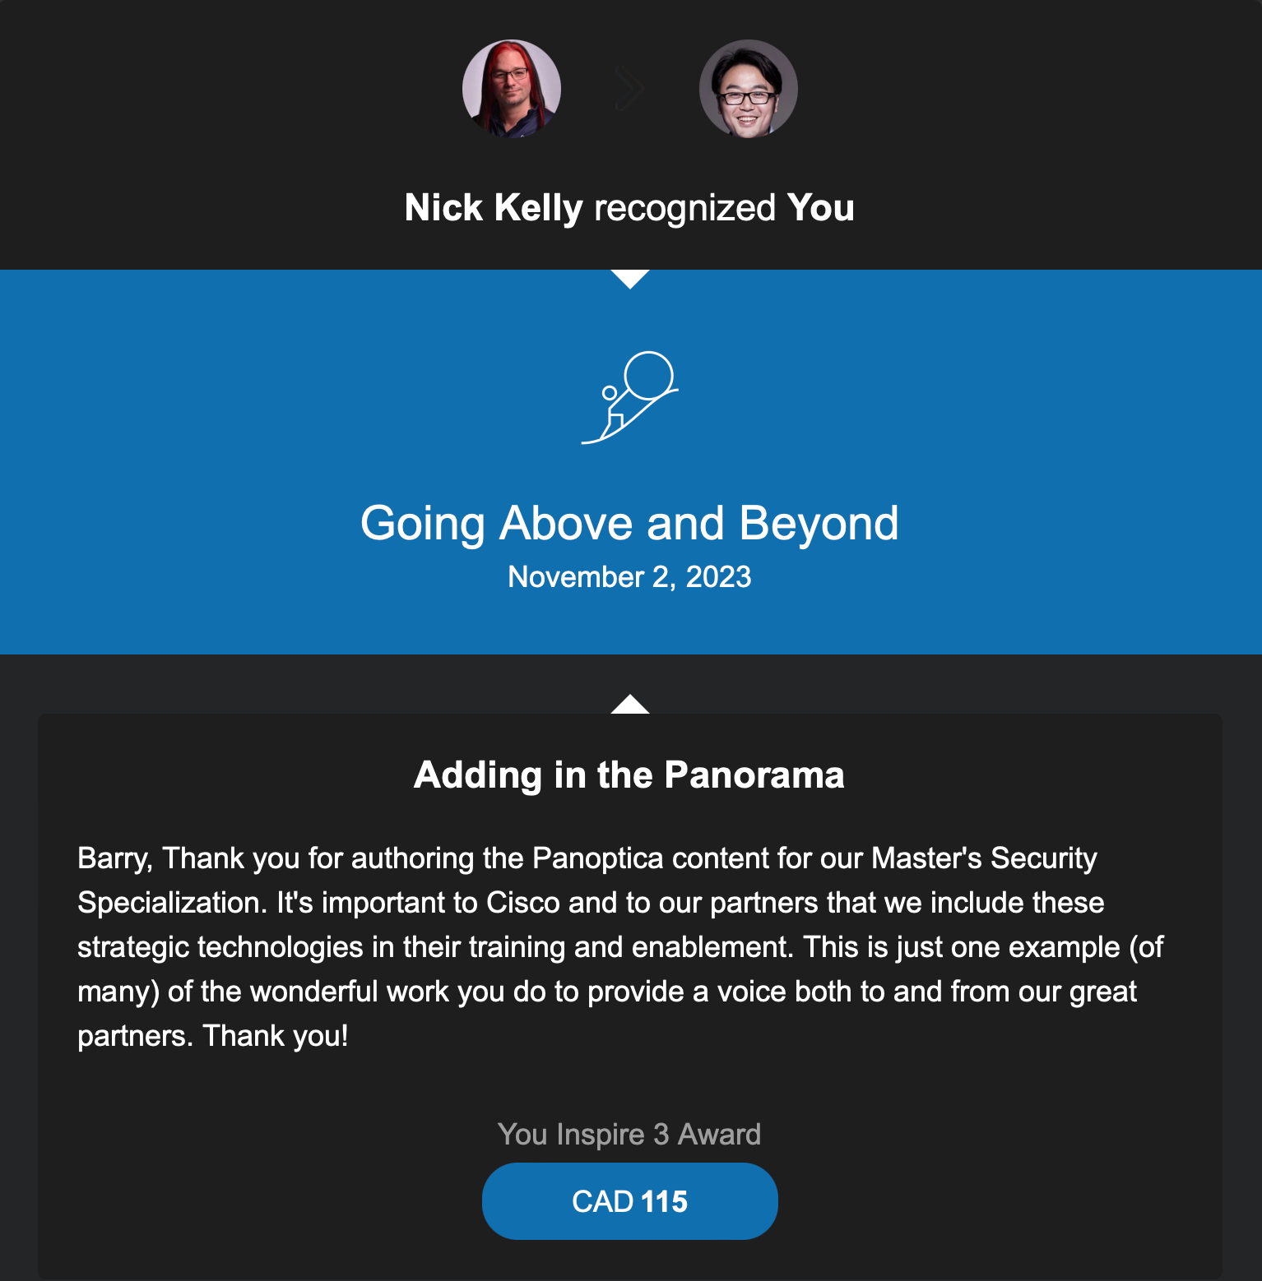Click the "You Inspire 3 Award" label
Screen dimensions: 1262x1281
pos(629,1135)
